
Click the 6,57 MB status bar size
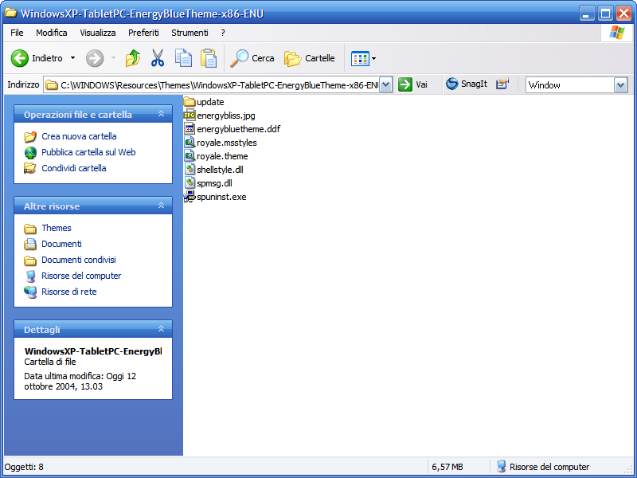(x=447, y=467)
